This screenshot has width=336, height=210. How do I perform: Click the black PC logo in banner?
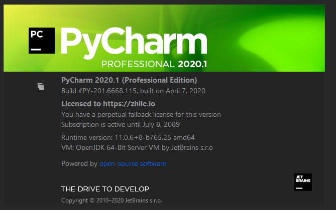pos(41,41)
